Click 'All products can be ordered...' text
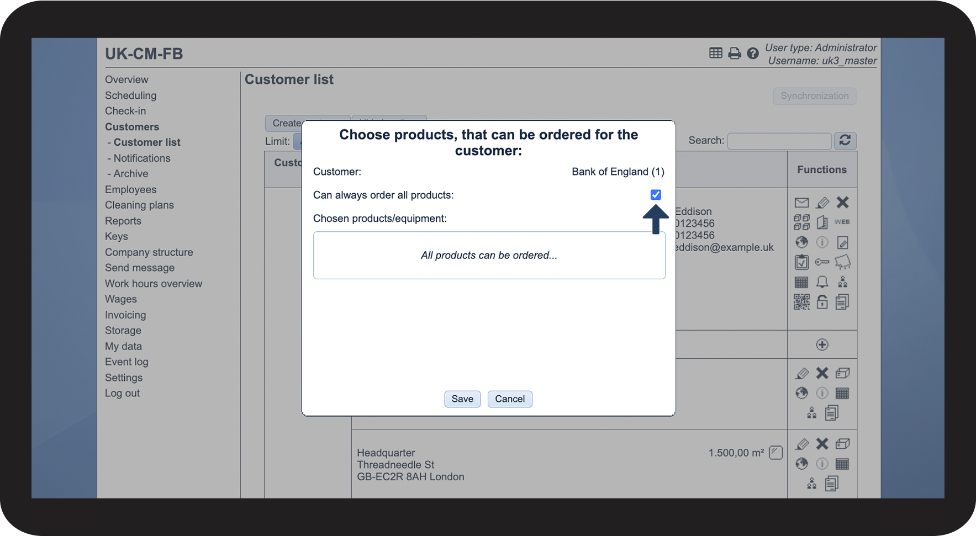 coord(489,256)
